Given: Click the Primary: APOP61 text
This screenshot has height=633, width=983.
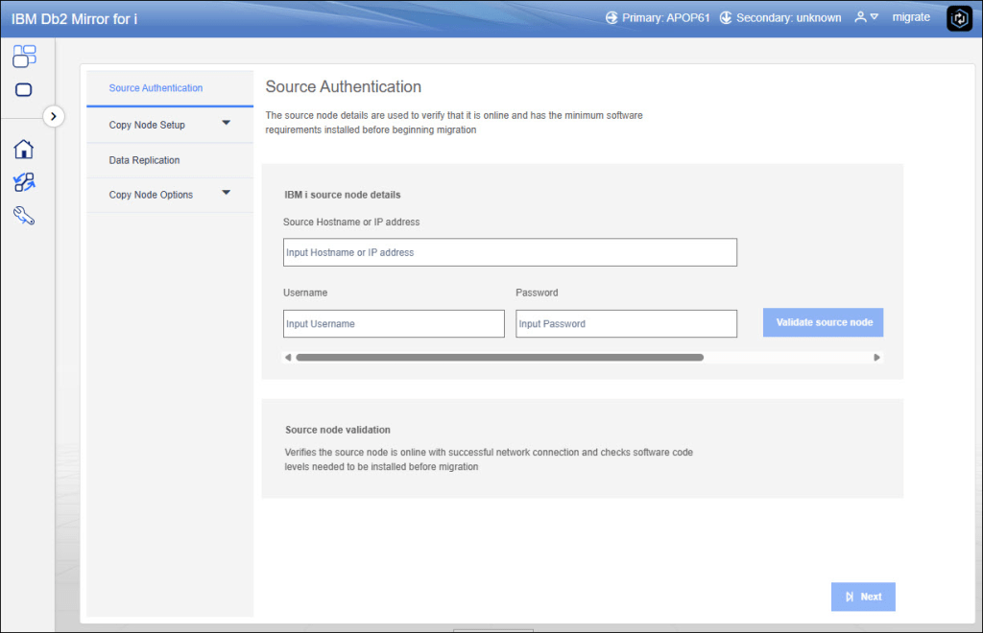Looking at the screenshot, I should point(666,17).
